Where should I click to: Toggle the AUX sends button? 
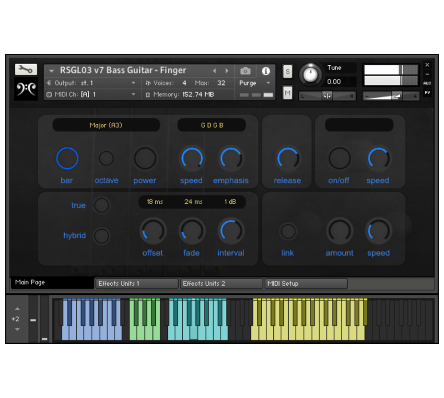tap(427, 83)
